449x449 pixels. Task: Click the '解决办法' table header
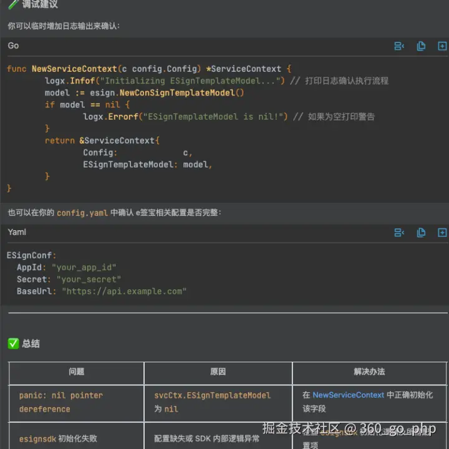[369, 372]
